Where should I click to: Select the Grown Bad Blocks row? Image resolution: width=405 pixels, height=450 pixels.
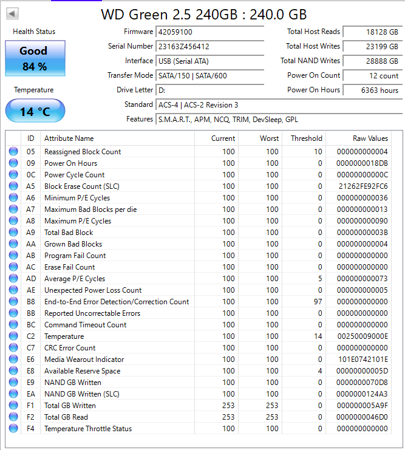tap(198, 244)
